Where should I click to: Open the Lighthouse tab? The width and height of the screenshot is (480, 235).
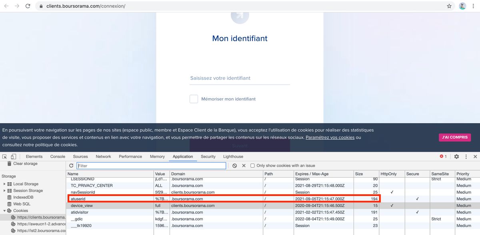point(233,157)
